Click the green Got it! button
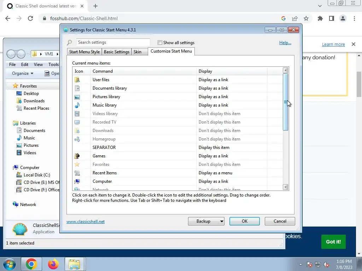The width and height of the screenshot is (362, 271). (333, 242)
